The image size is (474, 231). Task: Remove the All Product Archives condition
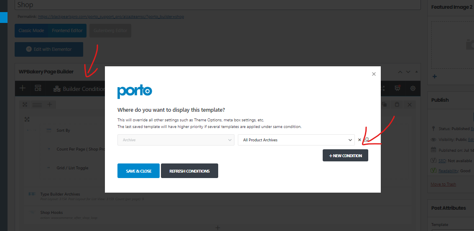tap(359, 140)
